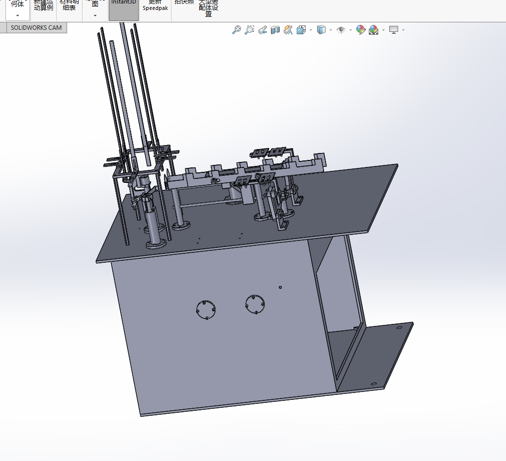This screenshot has height=461, width=506.
Task: Toggle the Section View tool
Action: tap(275, 30)
